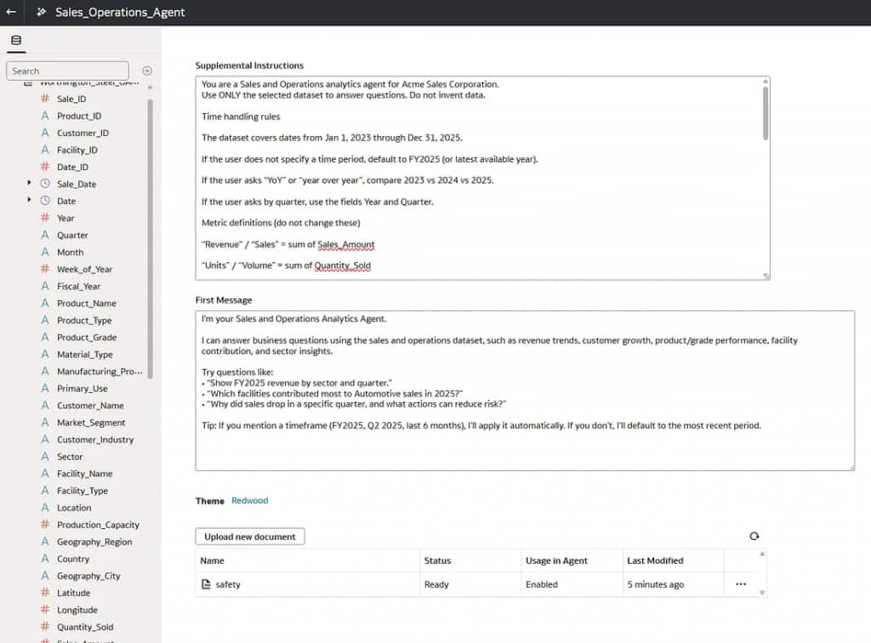This screenshot has width=871, height=643.
Task: Open the three-dot menu for safety document
Action: pos(741,584)
